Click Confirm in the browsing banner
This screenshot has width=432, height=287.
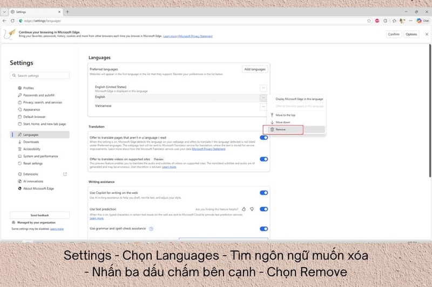(394, 34)
